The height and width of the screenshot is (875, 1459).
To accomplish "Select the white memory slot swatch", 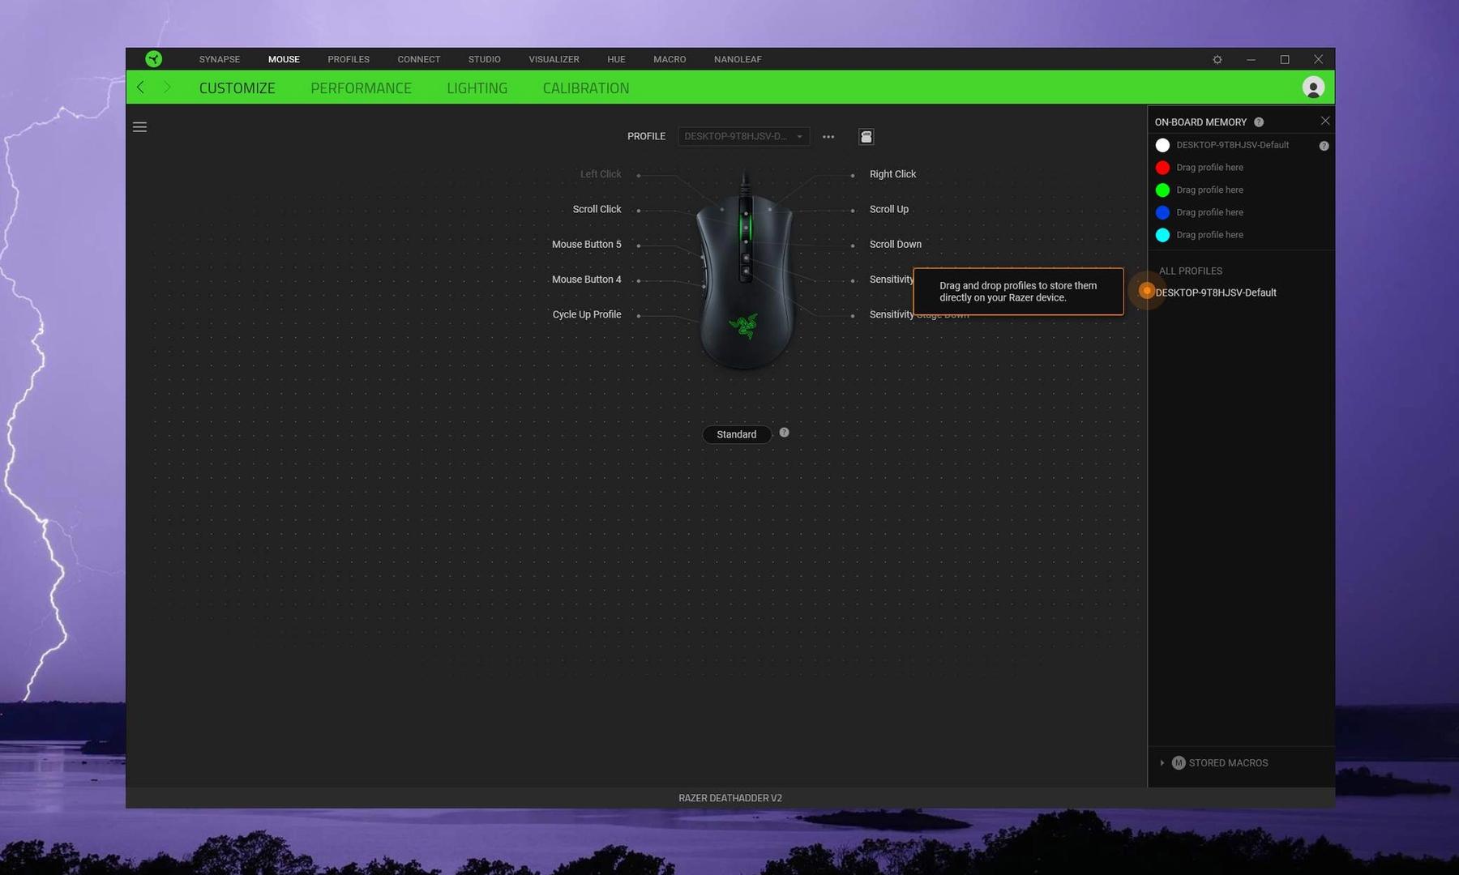I will point(1162,145).
